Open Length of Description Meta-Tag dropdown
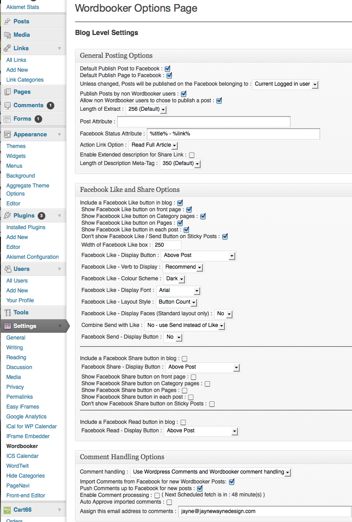Screen dimensions: 352x522 pyautogui.click(x=180, y=163)
